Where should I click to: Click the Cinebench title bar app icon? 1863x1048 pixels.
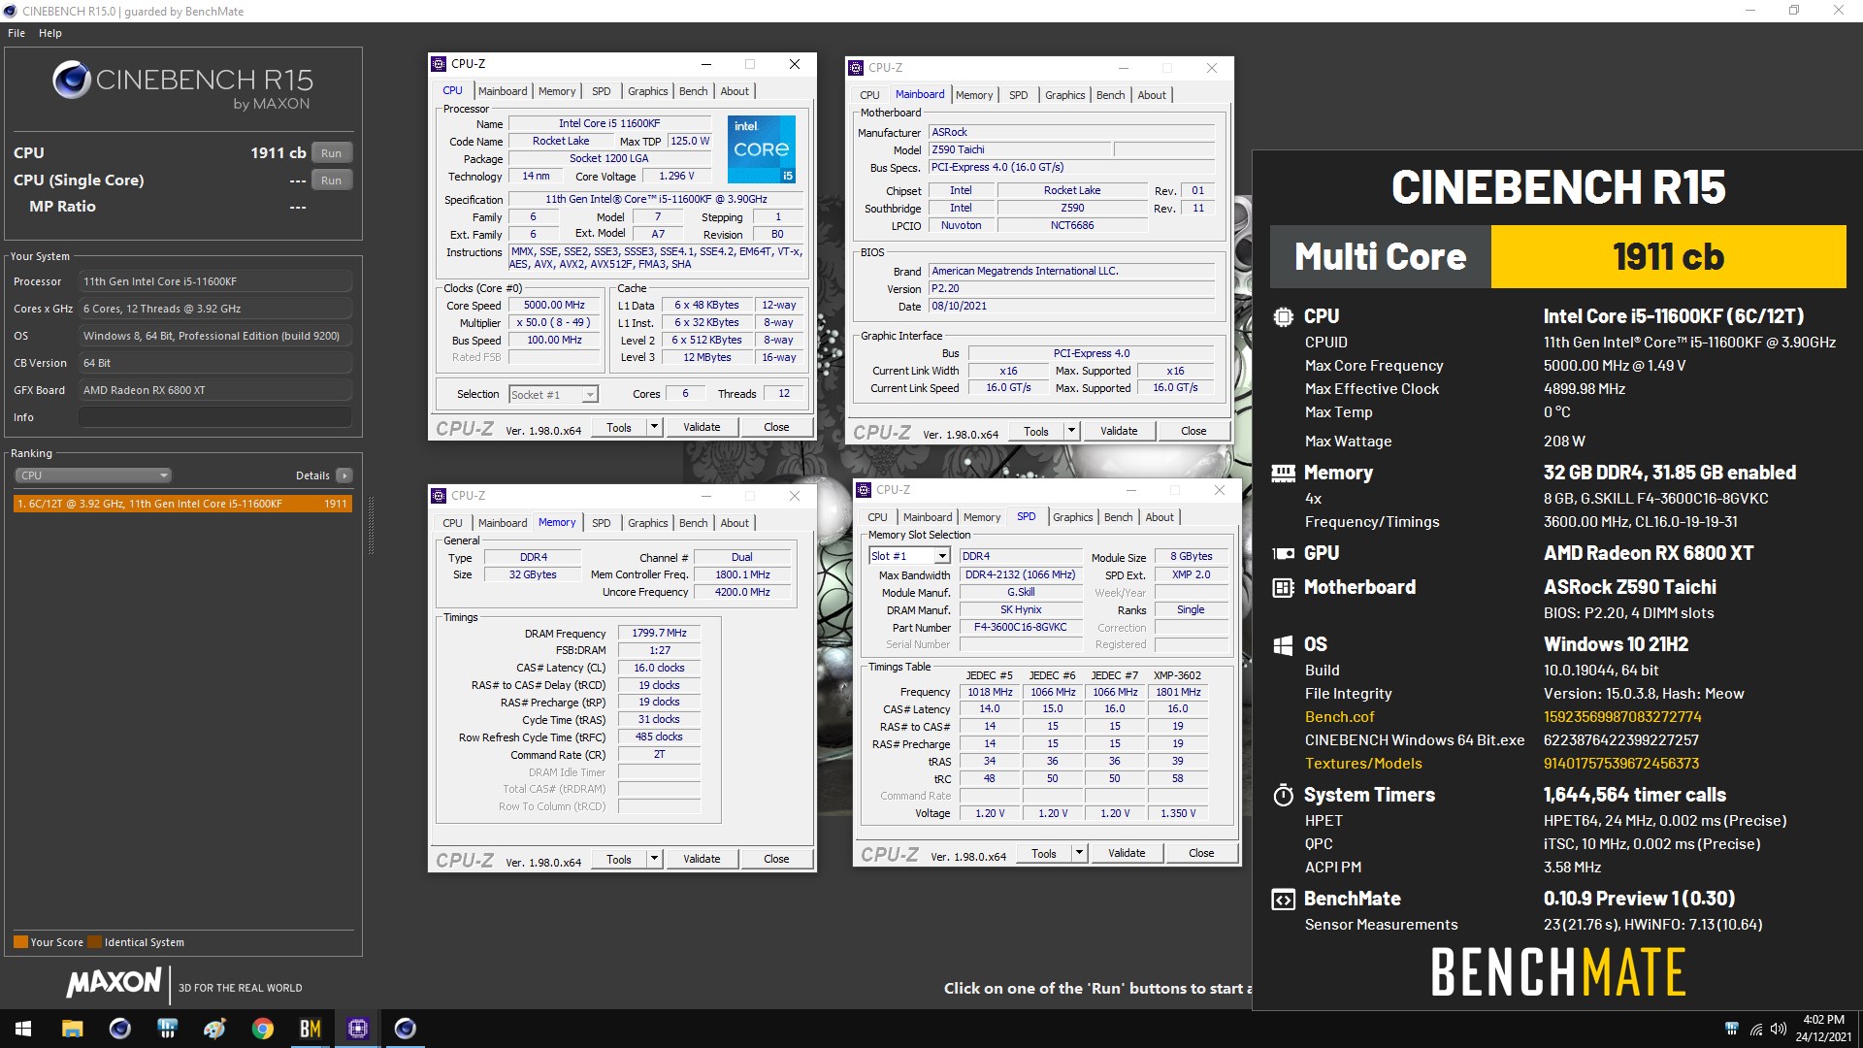(x=11, y=11)
